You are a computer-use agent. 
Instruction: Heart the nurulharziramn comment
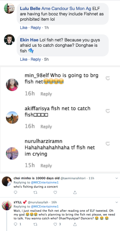tap(108, 144)
